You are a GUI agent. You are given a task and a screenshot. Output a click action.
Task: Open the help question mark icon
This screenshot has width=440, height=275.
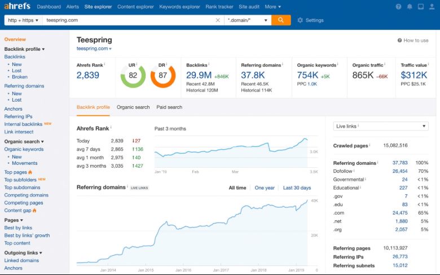(398, 7)
